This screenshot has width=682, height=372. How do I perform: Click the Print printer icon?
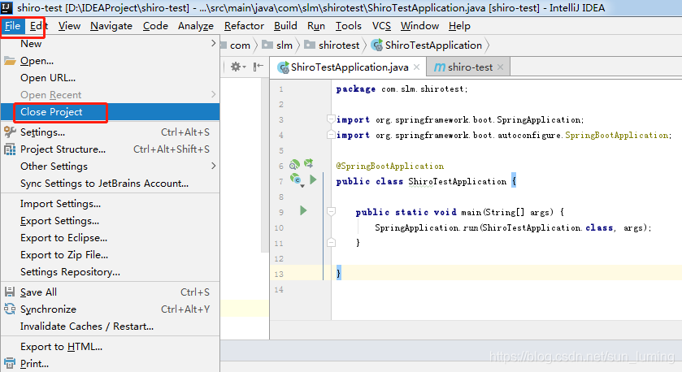click(10, 363)
